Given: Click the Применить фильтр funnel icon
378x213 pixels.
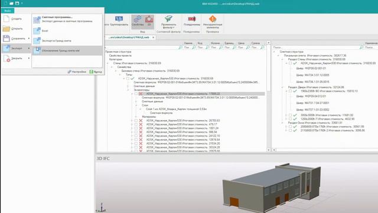Looking at the screenshot, I should click(168, 18).
